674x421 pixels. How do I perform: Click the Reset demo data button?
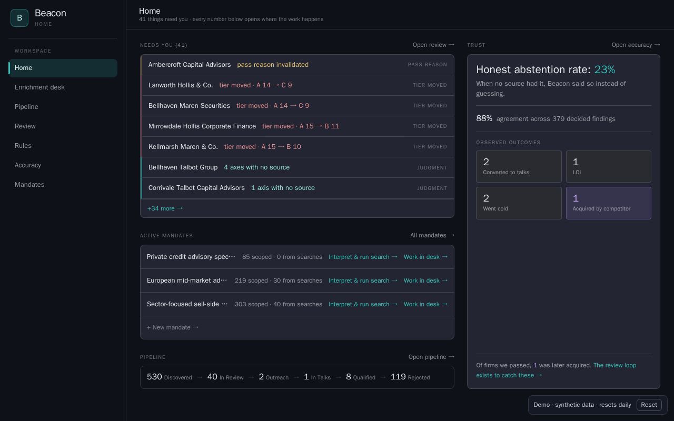[649, 405]
